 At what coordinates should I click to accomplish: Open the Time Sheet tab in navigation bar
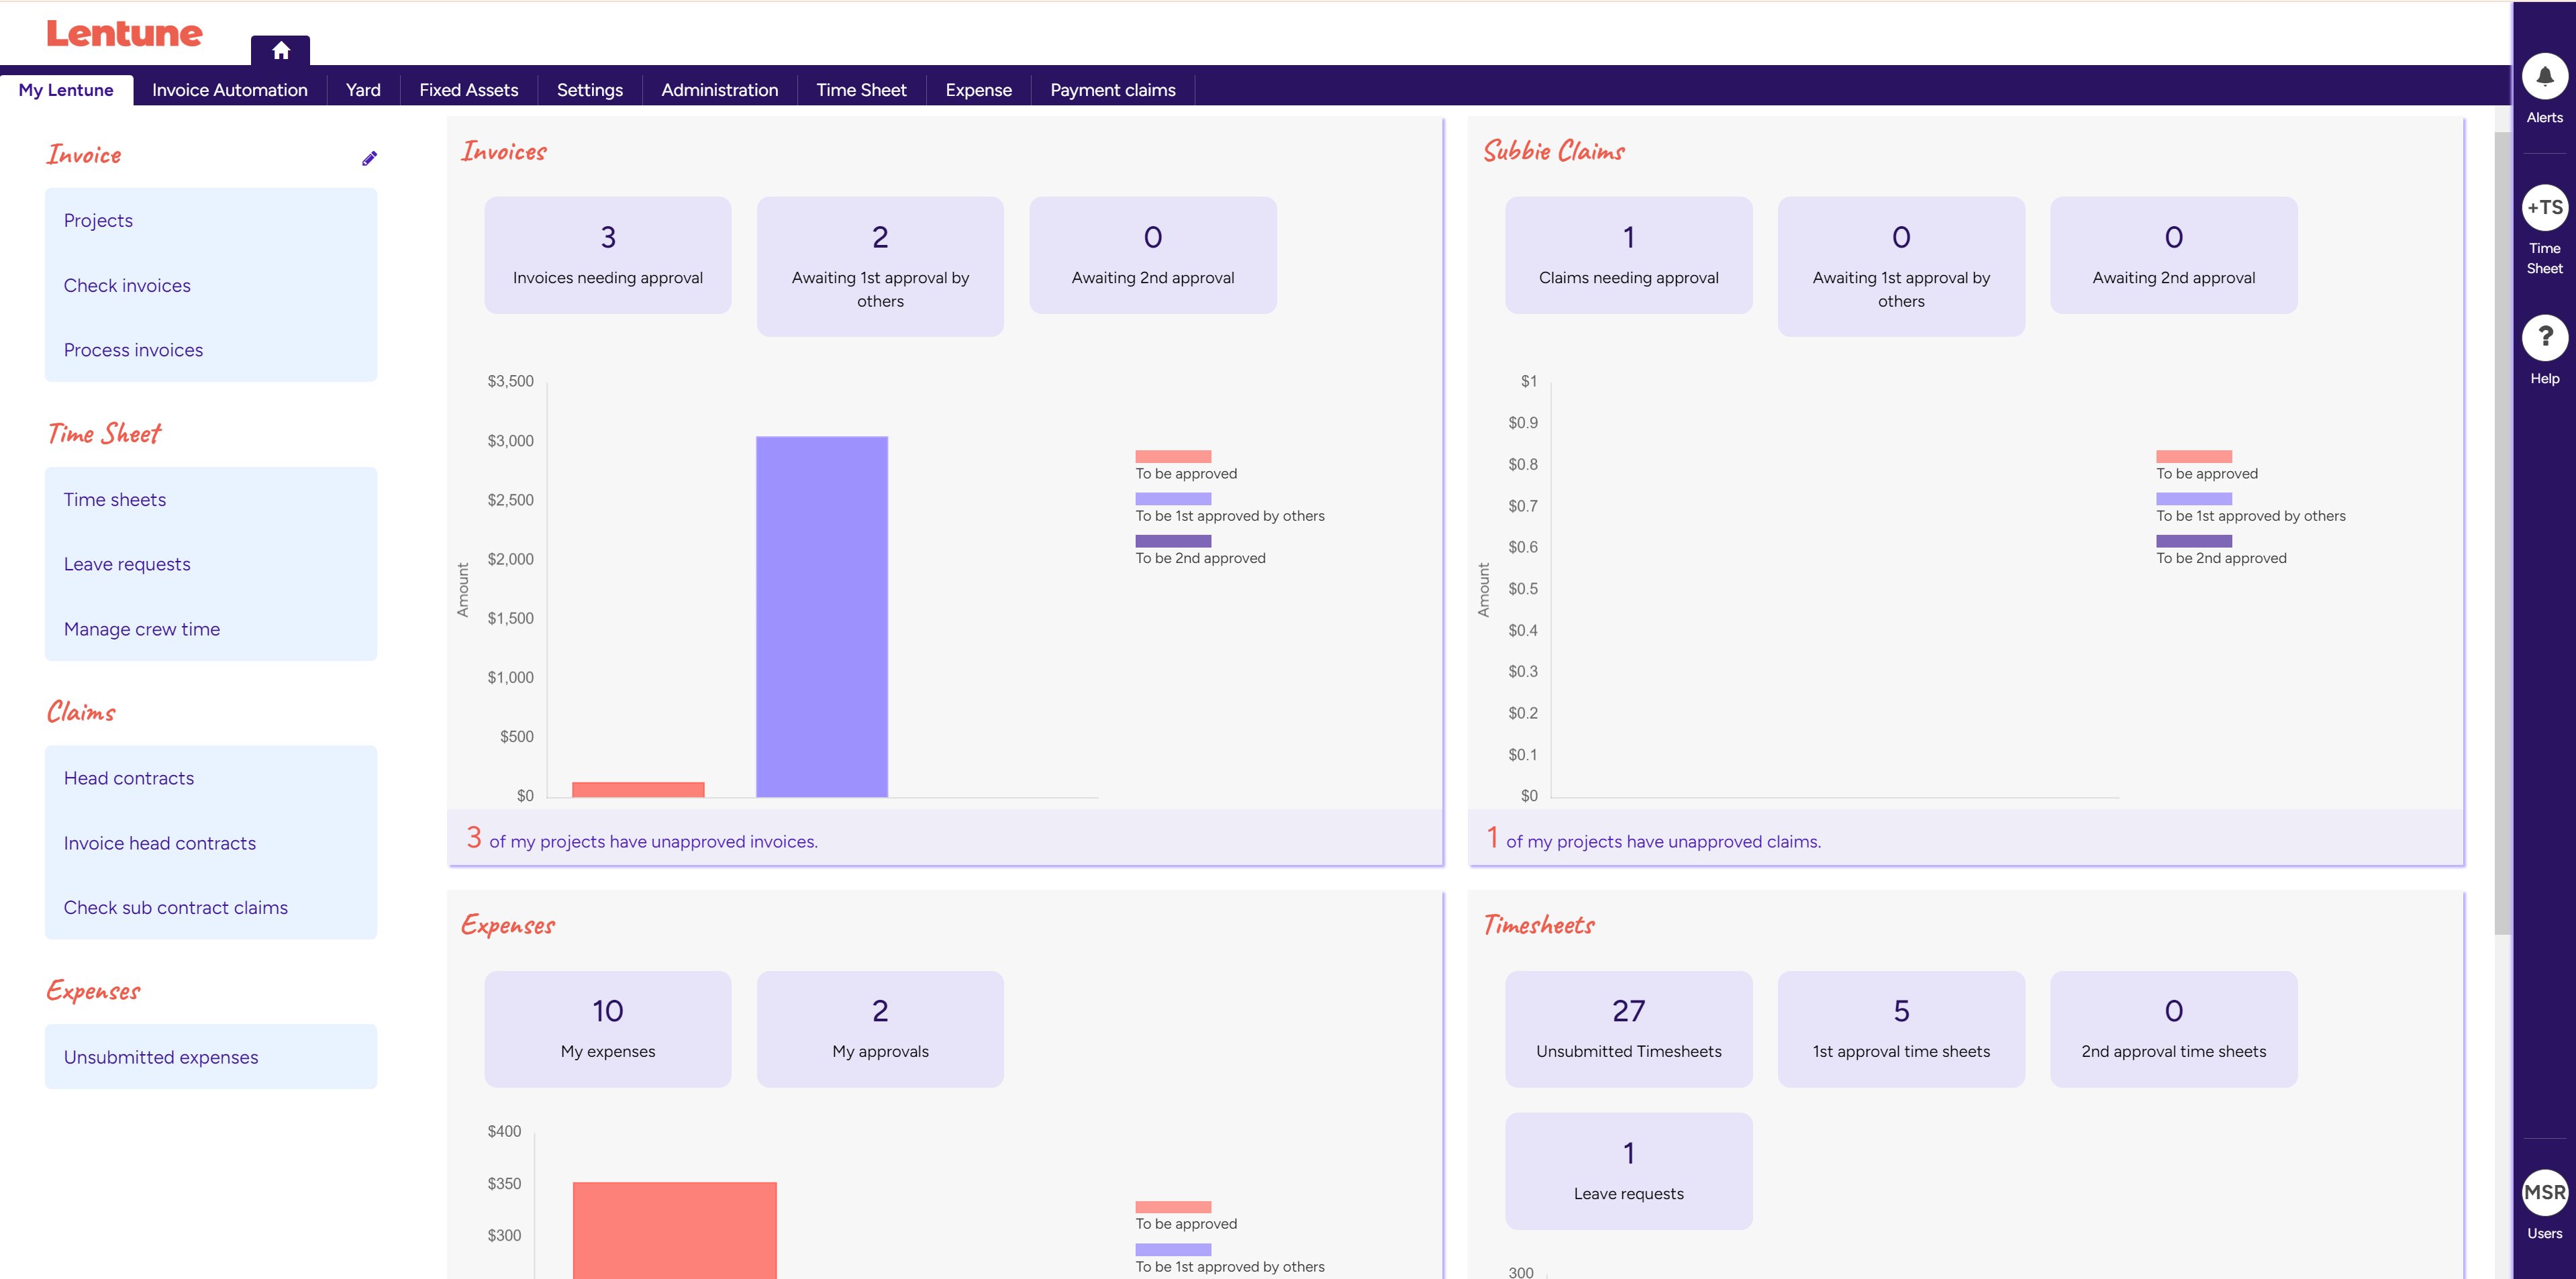tap(861, 90)
